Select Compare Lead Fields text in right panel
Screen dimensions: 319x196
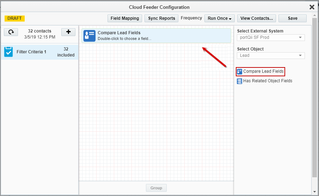tap(263, 71)
